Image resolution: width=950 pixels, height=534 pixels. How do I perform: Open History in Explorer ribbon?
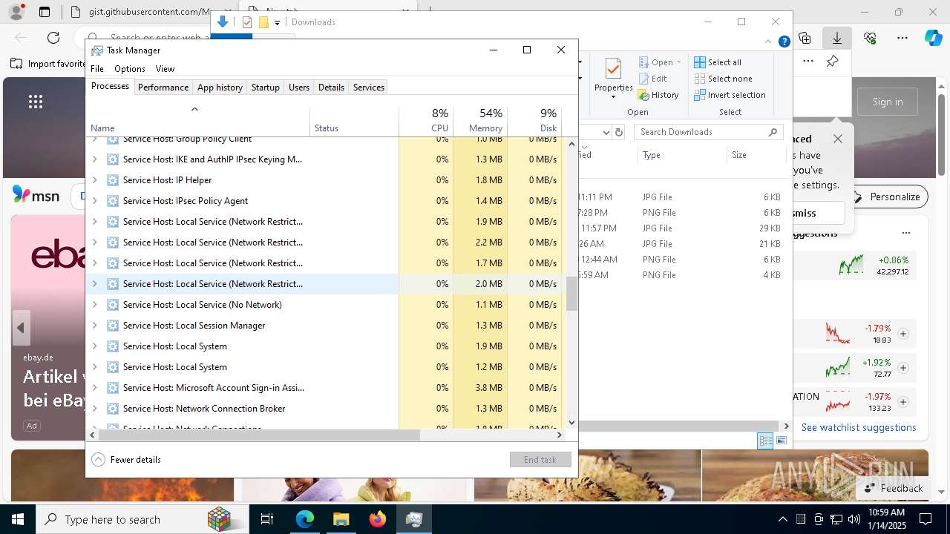click(x=658, y=95)
